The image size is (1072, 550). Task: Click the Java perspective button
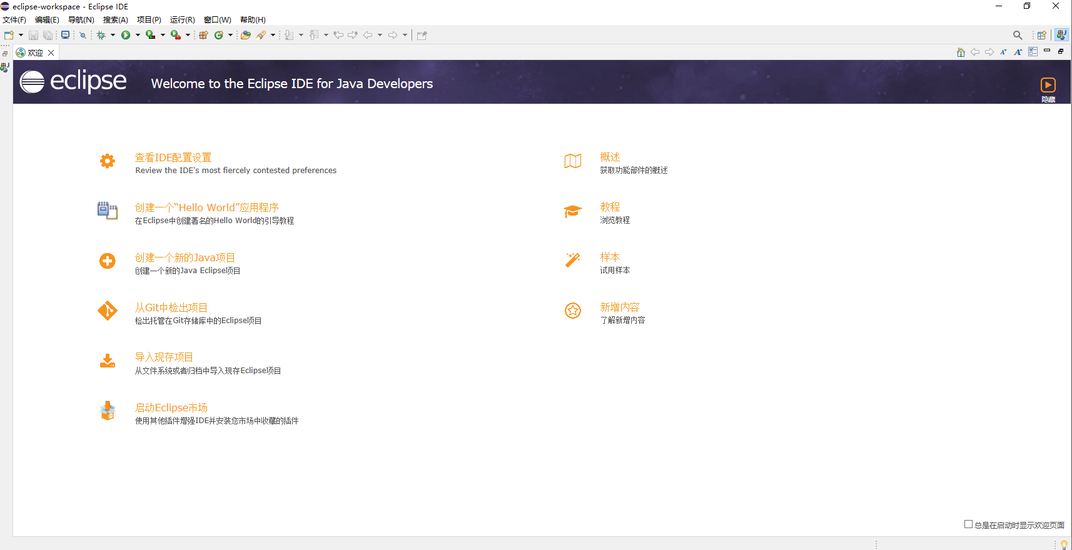point(1061,35)
